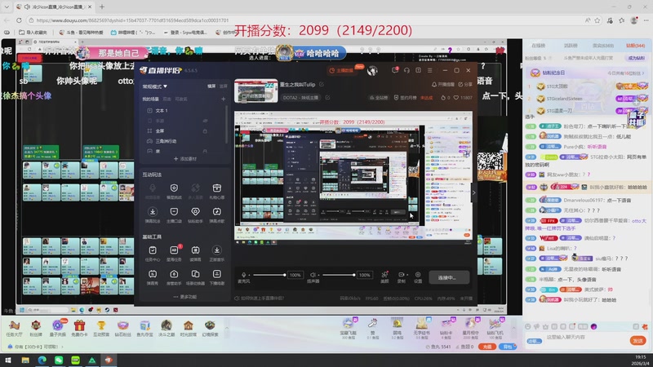Open the hamburger menu in 直播伴侣 title bar

pyautogui.click(x=430, y=70)
